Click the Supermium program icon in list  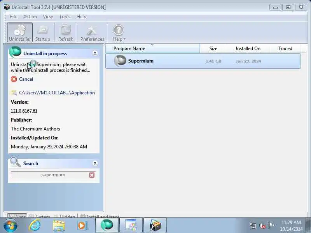[120, 61]
